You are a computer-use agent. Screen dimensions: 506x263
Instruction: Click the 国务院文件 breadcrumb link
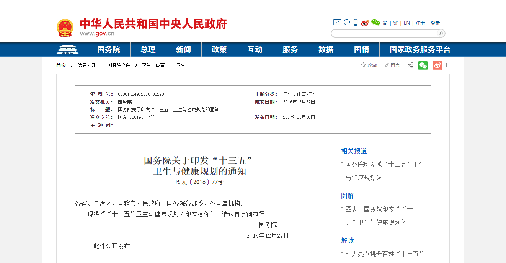[x=119, y=65]
